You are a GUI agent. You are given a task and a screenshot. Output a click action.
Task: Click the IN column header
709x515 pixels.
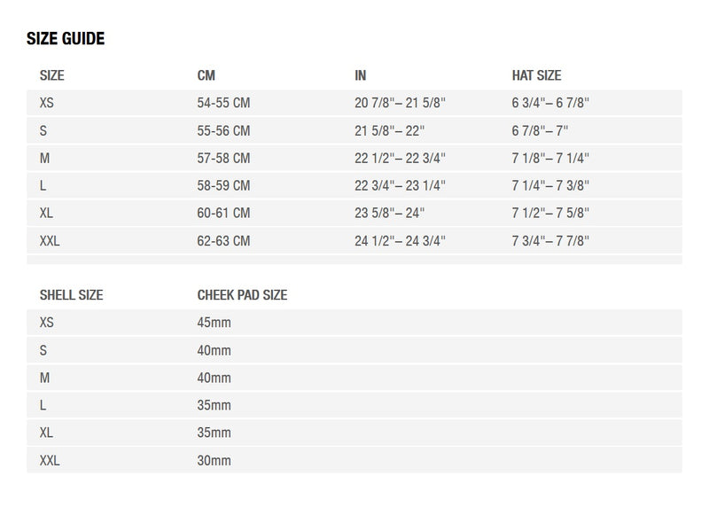pos(361,76)
